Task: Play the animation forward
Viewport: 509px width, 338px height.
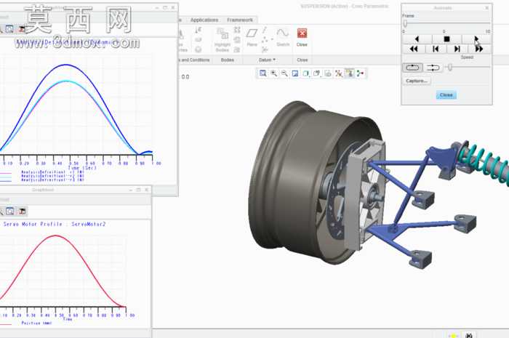Action: (x=476, y=39)
